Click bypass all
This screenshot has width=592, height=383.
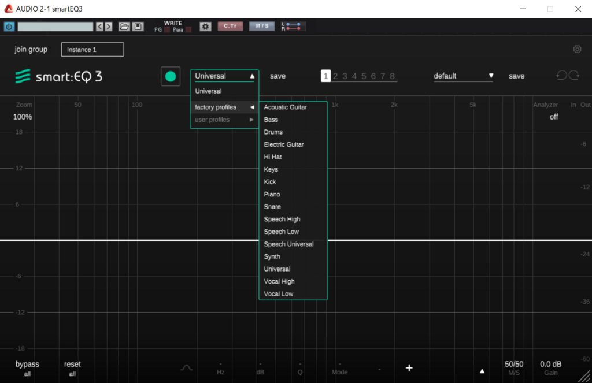(x=27, y=369)
